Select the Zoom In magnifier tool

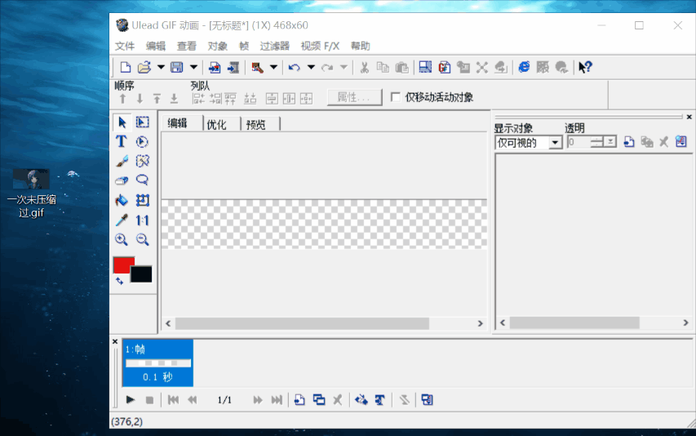tap(122, 240)
